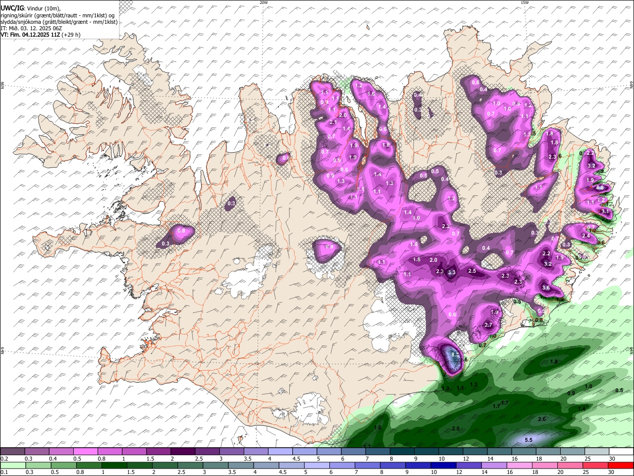The width and height of the screenshot is (634, 476).
Task: Click the '2.4' snowfall value near the east coast
Action: [586, 236]
